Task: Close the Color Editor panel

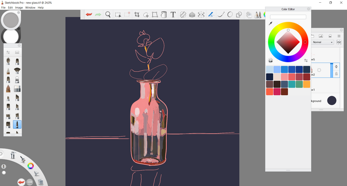Action: pyautogui.click(x=308, y=9)
